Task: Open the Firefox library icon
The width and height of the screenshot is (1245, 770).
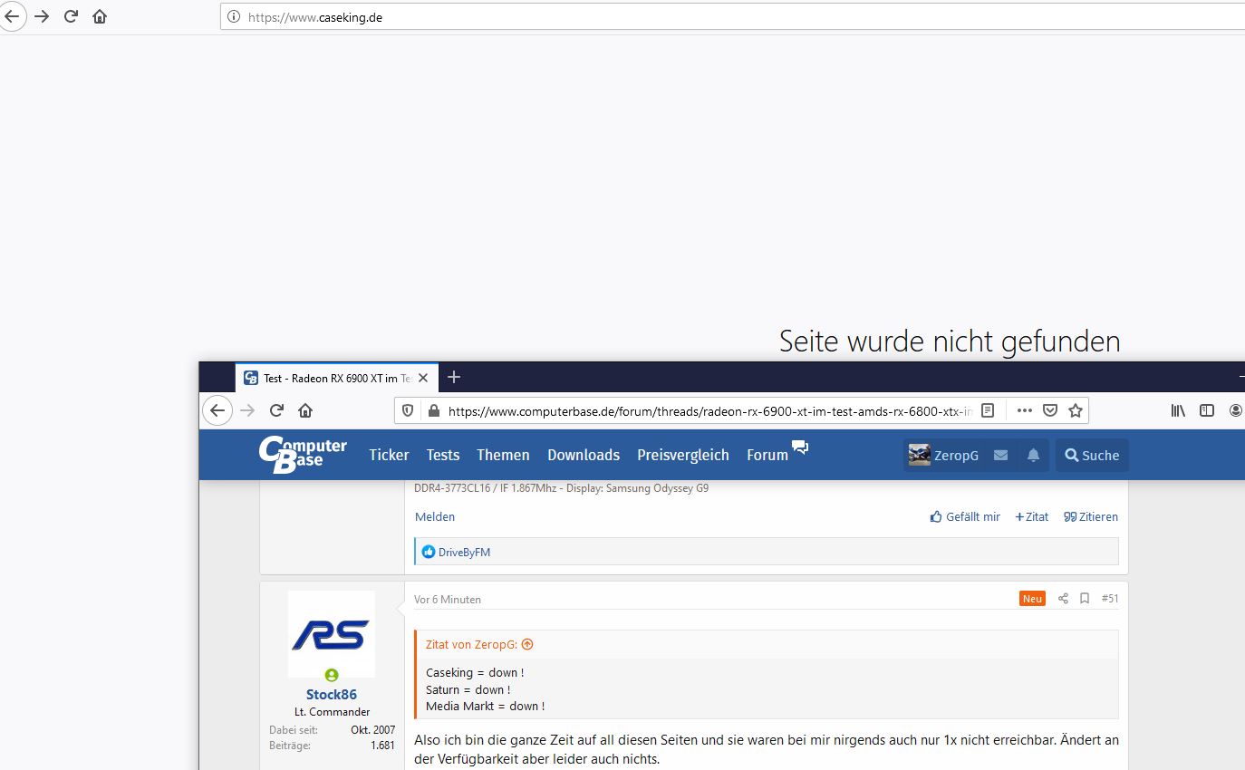Action: click(x=1178, y=410)
